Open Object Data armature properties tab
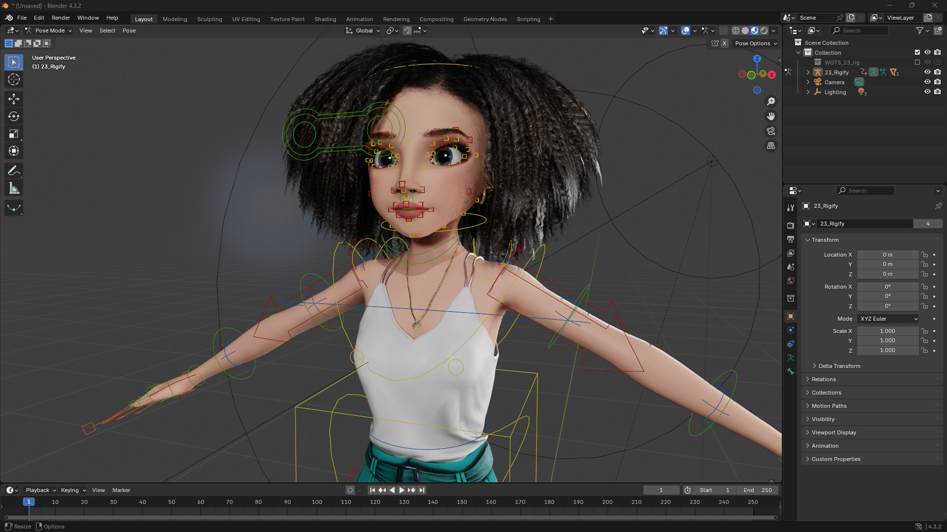Screen dimensions: 947x532 [x=791, y=358]
